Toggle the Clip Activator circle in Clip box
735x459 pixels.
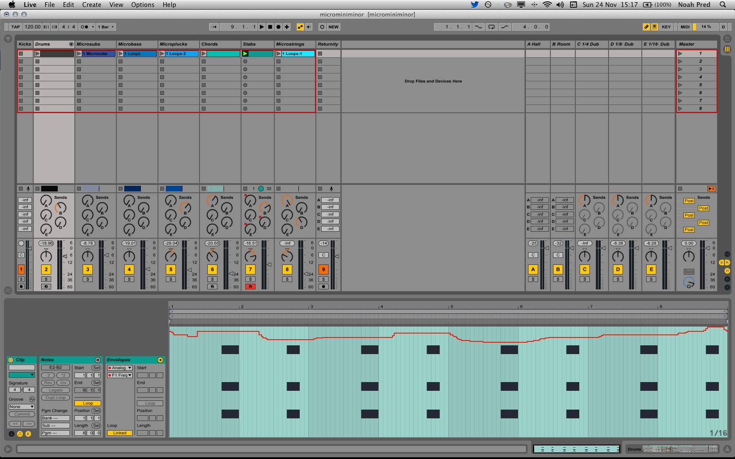click(11, 360)
